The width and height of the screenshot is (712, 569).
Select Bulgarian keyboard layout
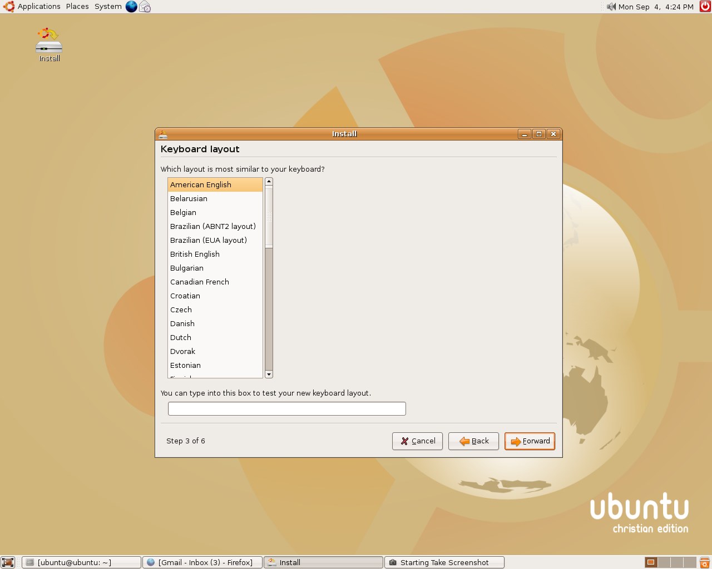[215, 268]
